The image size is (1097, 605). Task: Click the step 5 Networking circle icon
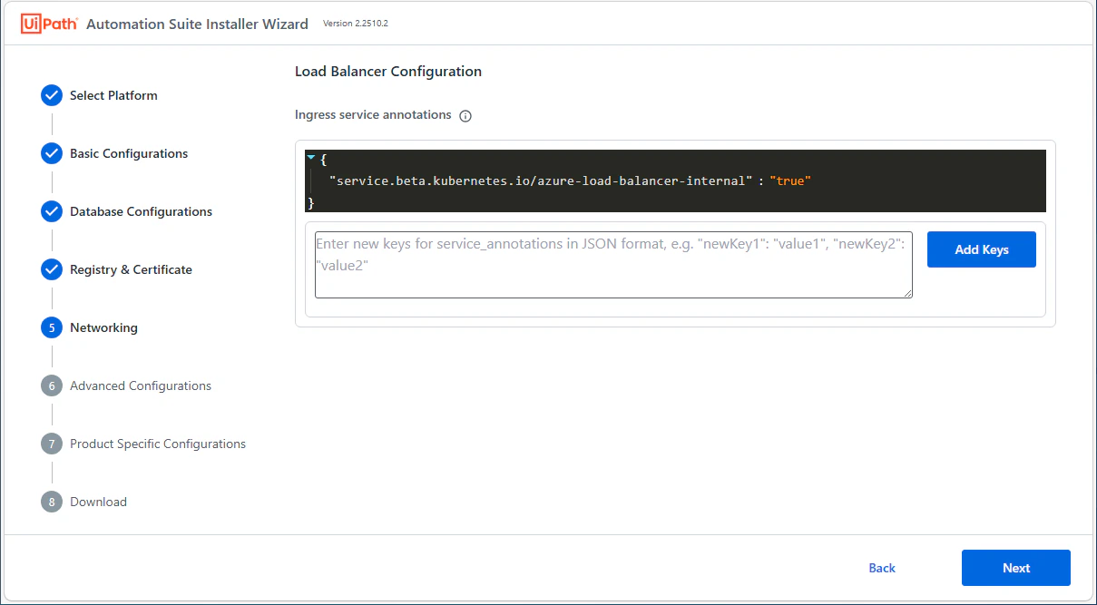pos(52,327)
